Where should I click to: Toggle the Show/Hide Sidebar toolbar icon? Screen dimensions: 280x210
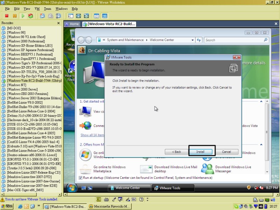71,16
